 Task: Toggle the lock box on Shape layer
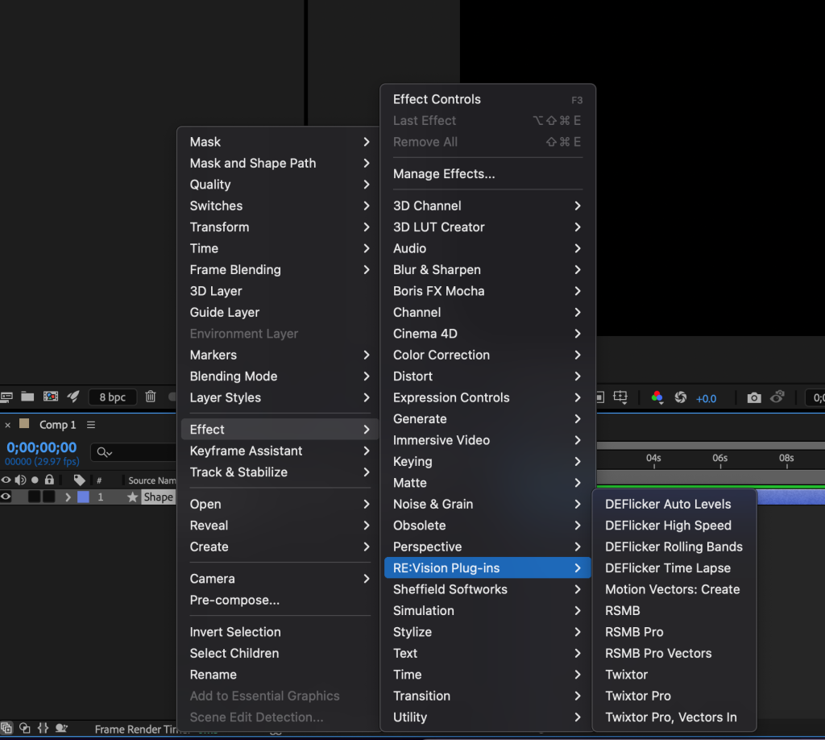pyautogui.click(x=49, y=497)
